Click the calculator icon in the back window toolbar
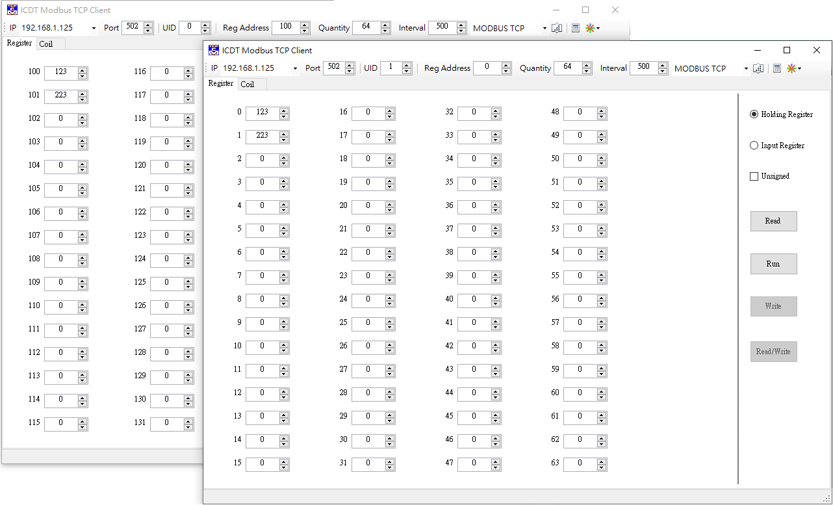The image size is (833, 505). pos(575,28)
